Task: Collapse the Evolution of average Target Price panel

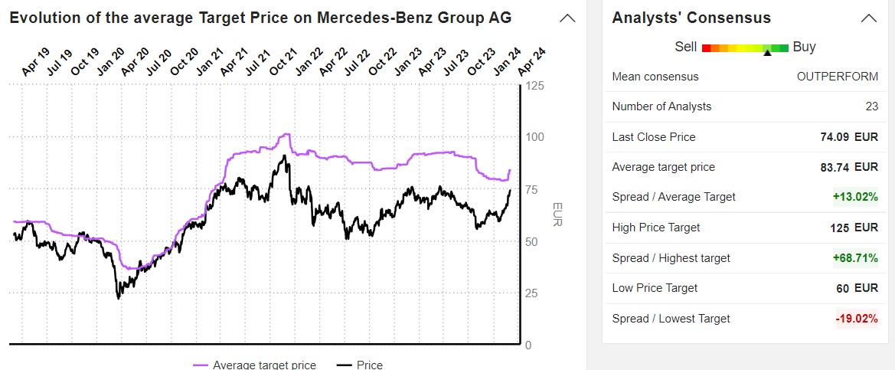Action: click(x=567, y=18)
